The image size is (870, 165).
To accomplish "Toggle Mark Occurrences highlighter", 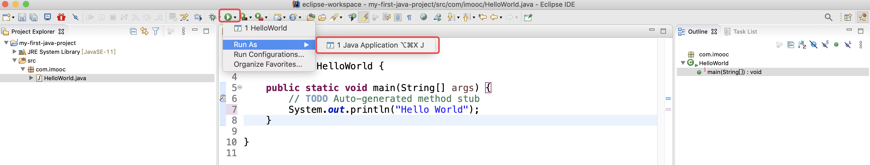I will coord(364,17).
